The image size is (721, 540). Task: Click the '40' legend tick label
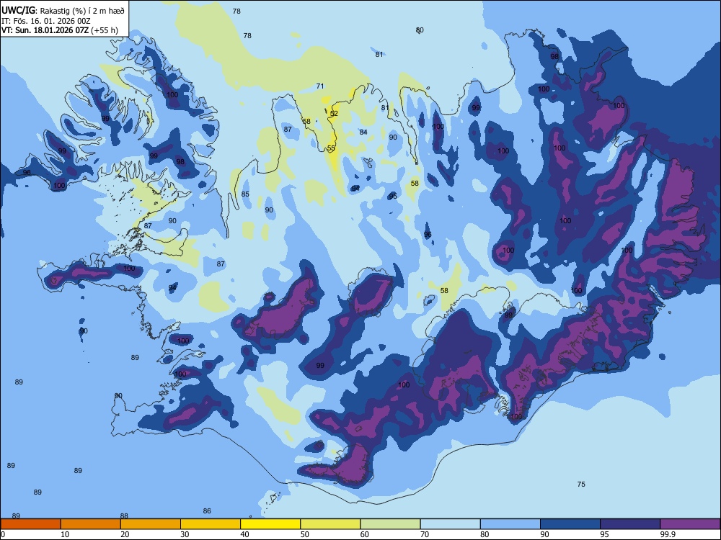[x=244, y=534]
